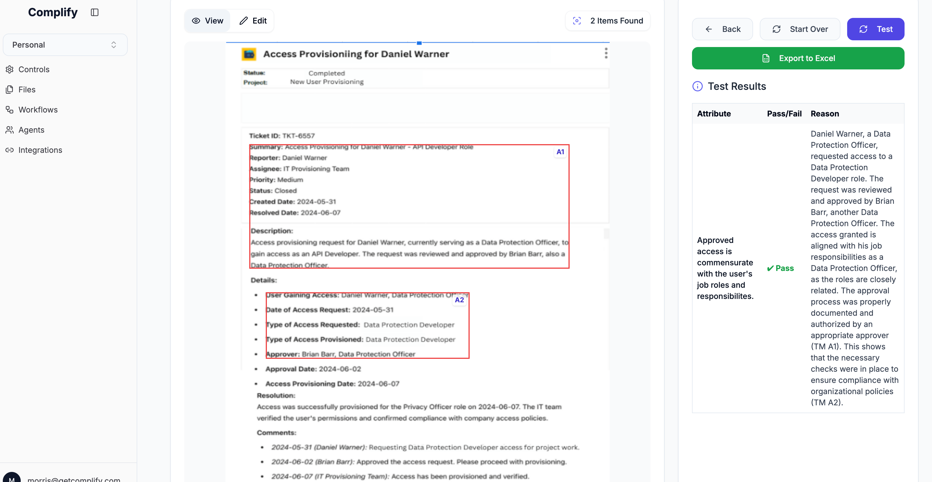Open the ticket three-dot menu

pyautogui.click(x=606, y=53)
